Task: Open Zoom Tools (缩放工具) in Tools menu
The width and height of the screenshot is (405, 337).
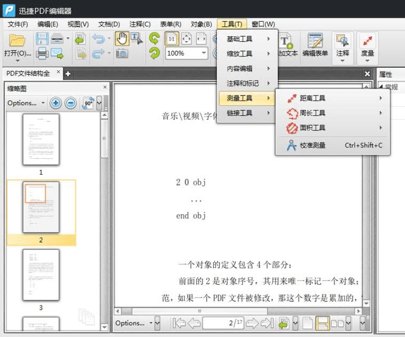Action: tap(247, 53)
